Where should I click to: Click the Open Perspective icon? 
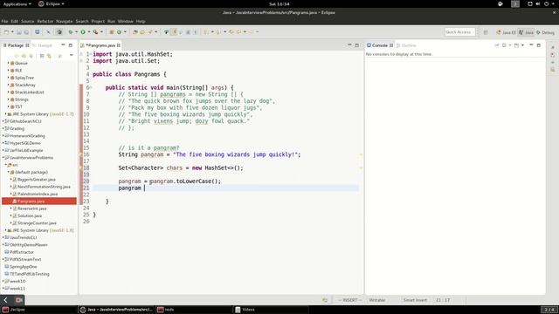pos(486,32)
